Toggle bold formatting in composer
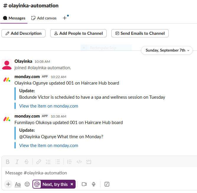This screenshot has width=197, height=193. coord(8,162)
